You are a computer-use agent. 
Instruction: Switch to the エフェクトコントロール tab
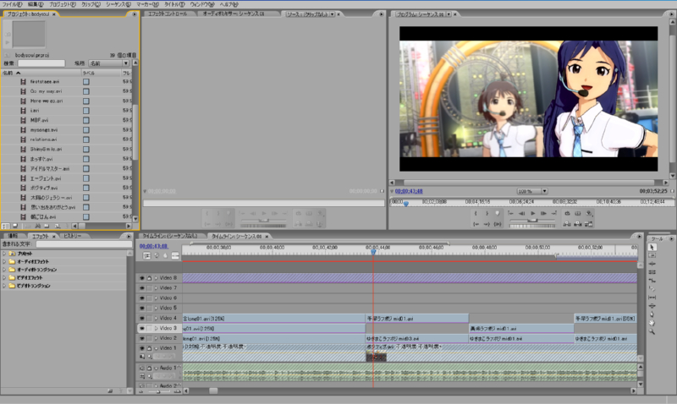[168, 14]
